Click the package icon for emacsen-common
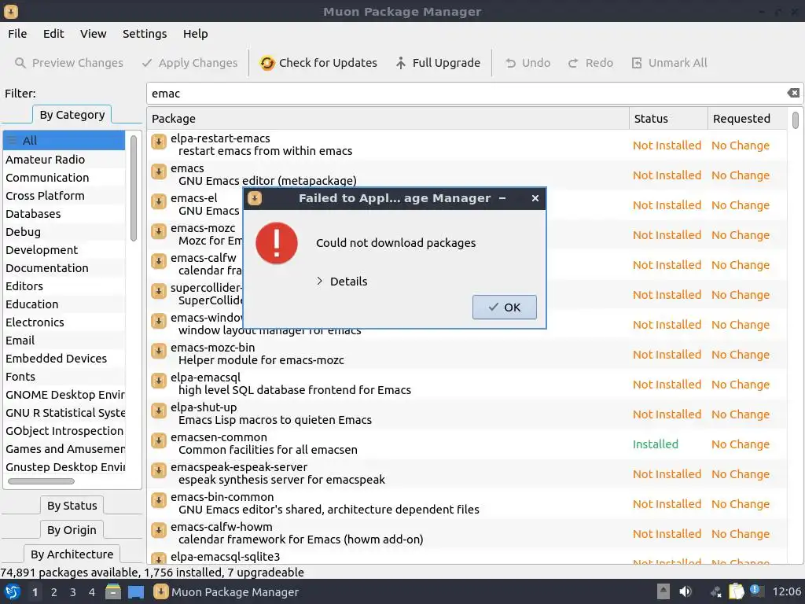 click(x=159, y=440)
